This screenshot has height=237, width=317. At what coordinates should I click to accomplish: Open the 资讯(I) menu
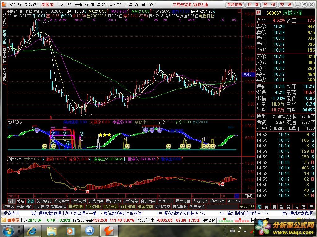(115, 4)
